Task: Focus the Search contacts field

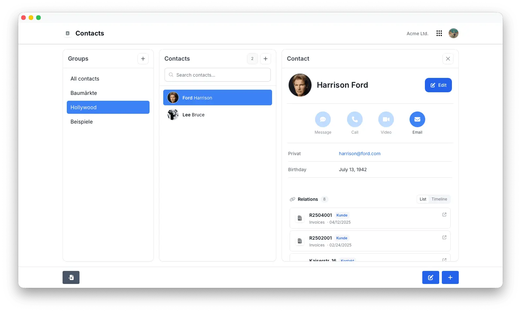Action: (218, 75)
